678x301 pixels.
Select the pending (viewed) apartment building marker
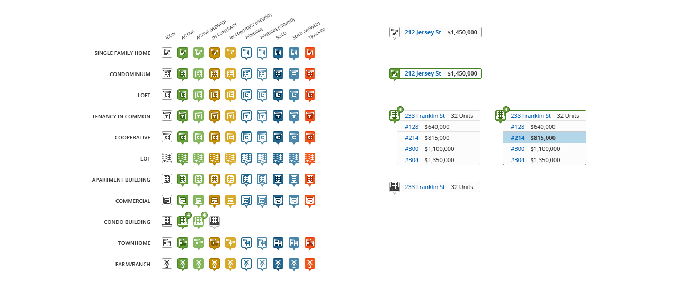(262, 179)
